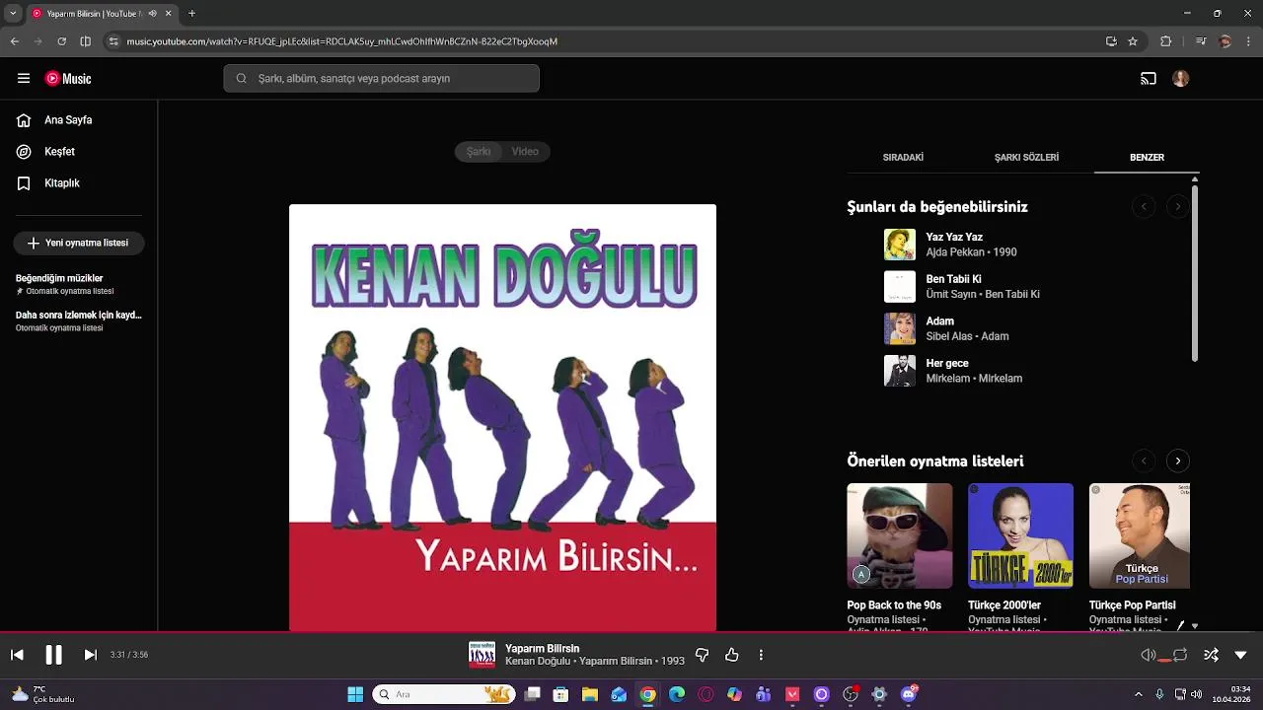Image resolution: width=1263 pixels, height=710 pixels.
Task: Click the Mirkelam subtitle under Her gece
Action: tap(948, 379)
